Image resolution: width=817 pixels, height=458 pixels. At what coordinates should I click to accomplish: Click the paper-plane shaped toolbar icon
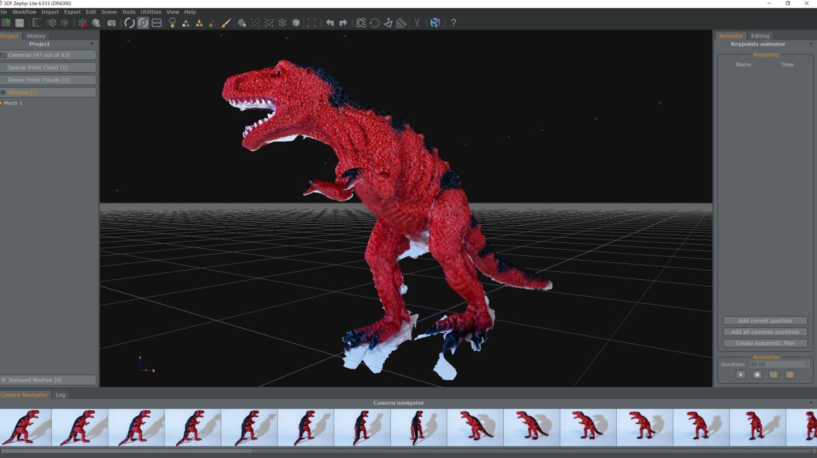click(388, 23)
